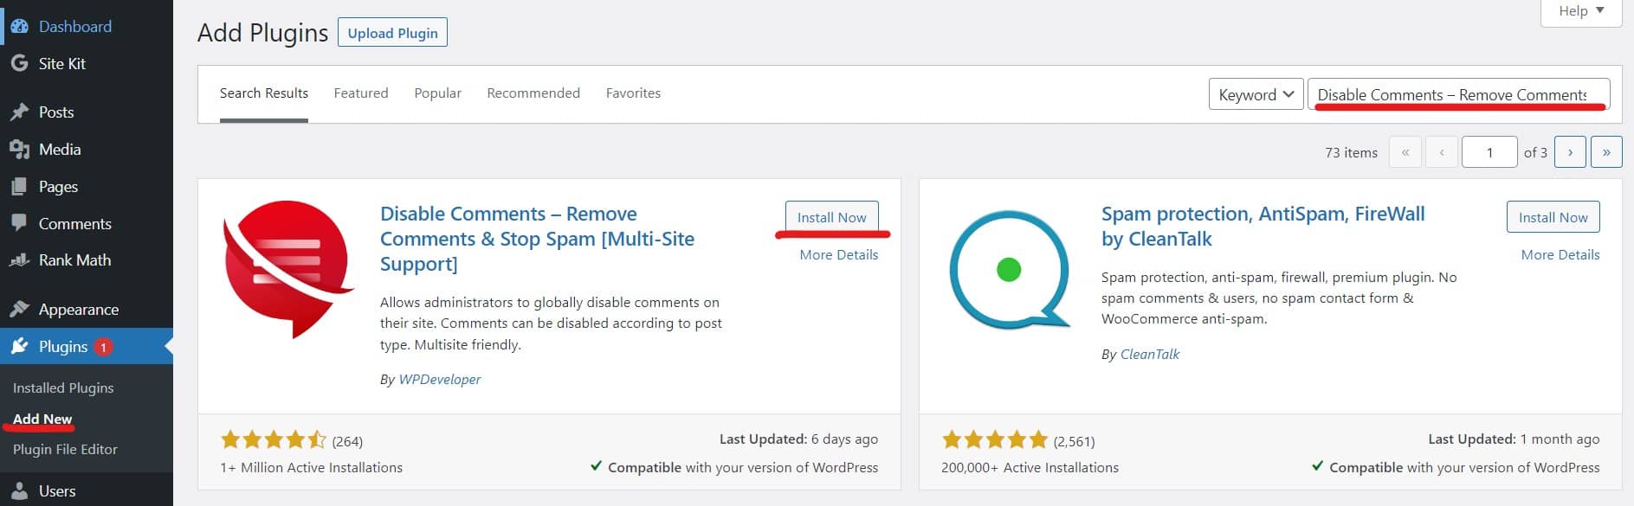This screenshot has height=506, width=1634.
Task: Click the Rank Math chart icon
Action: tap(19, 260)
